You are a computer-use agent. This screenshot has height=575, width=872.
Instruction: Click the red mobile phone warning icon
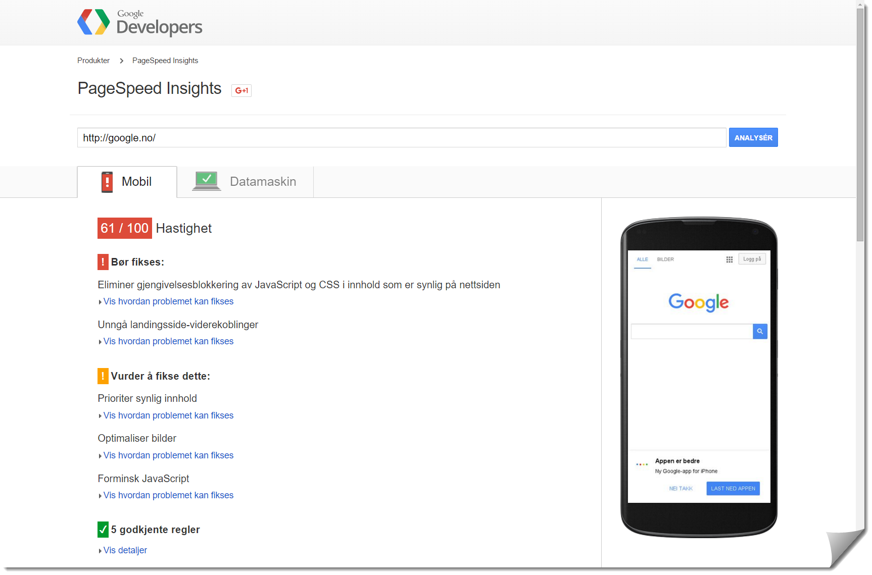click(107, 182)
